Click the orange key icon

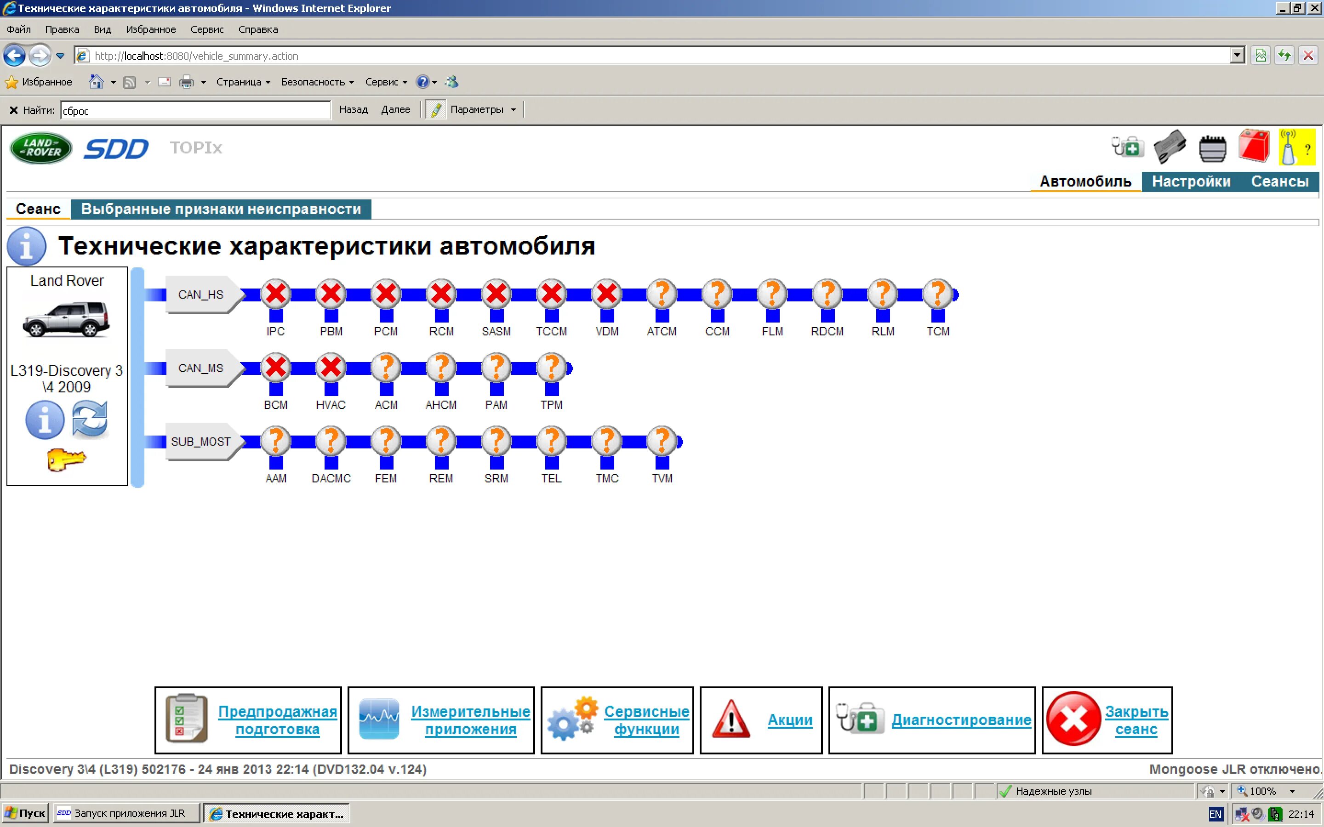coord(66,459)
